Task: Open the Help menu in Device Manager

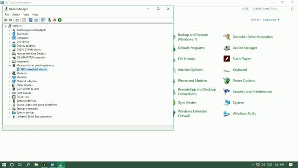Action: 35,14
